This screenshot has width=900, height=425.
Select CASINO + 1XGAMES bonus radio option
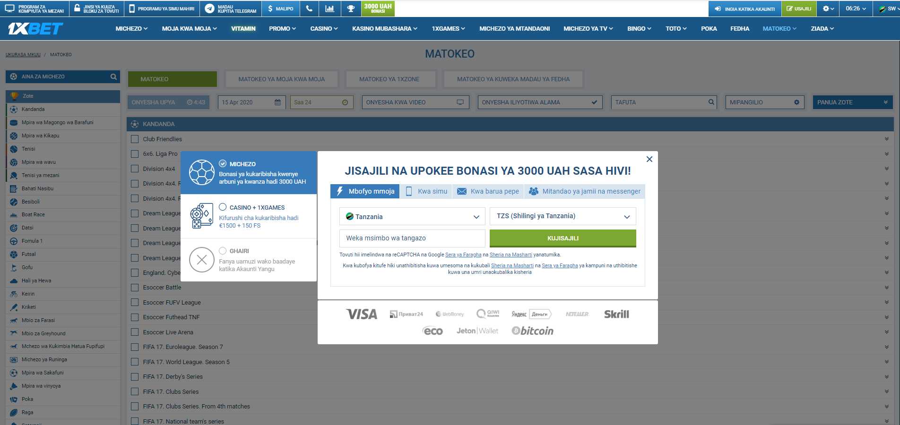click(x=223, y=207)
